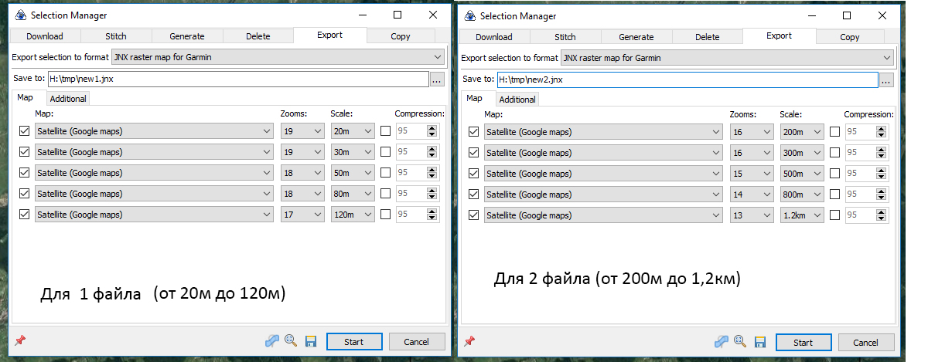Click the pin icon in the new1.jnx window
Viewport: 928px width, 362px height.
click(x=20, y=340)
